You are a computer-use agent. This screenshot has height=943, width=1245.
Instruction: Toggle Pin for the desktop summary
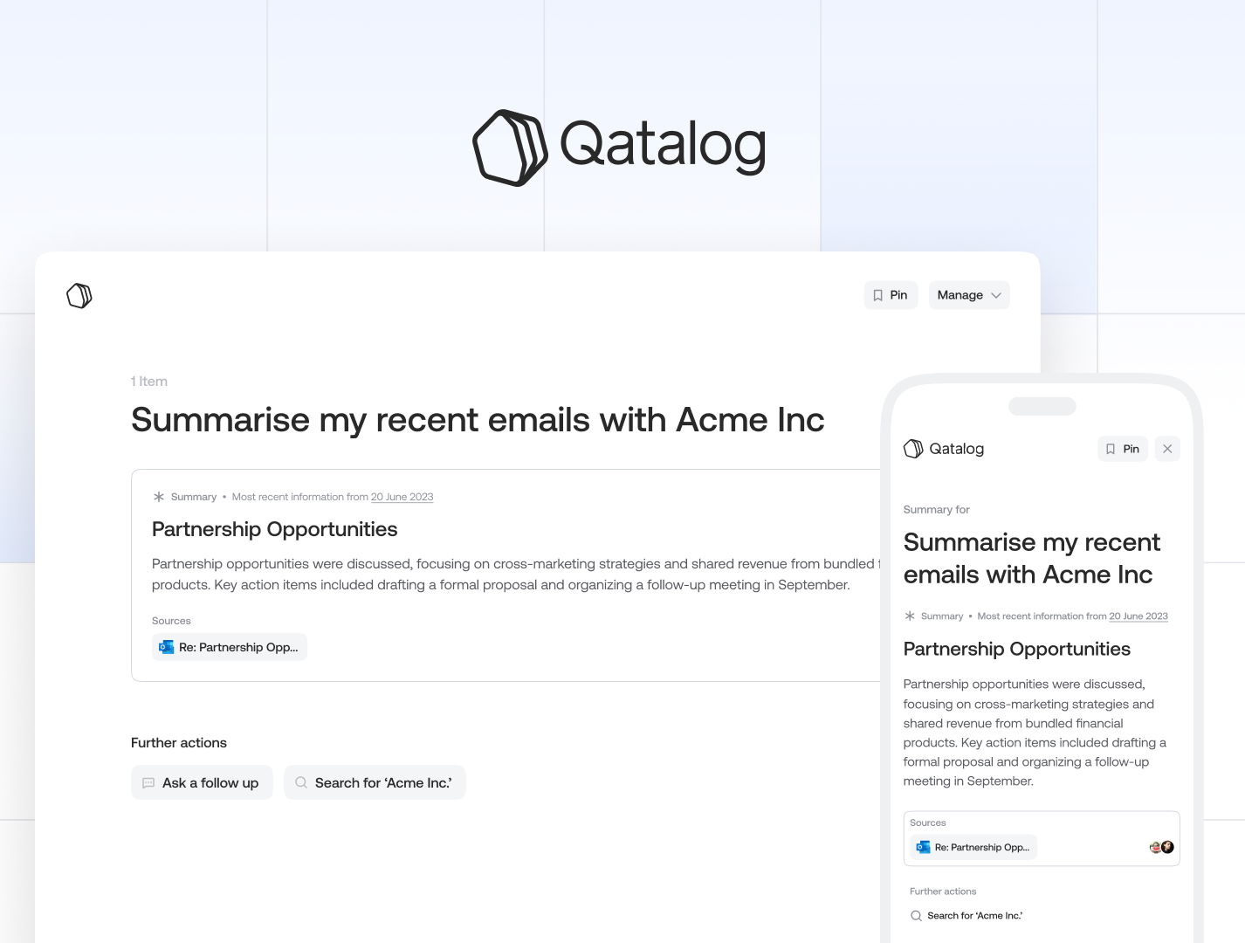pos(891,294)
